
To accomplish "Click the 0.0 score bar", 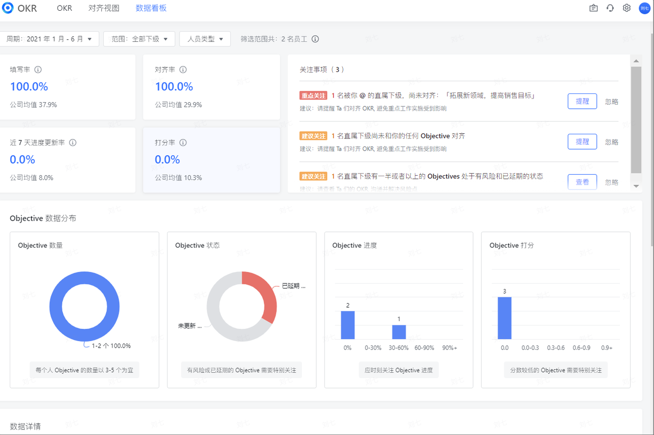I will click(x=505, y=318).
